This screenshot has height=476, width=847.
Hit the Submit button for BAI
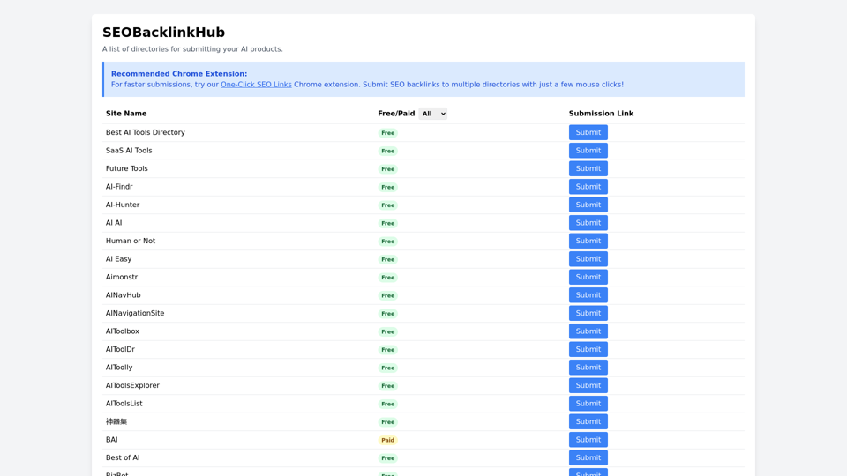(x=588, y=440)
